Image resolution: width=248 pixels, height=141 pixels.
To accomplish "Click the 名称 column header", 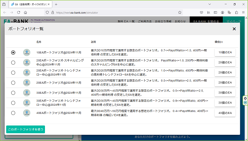I will click(39, 42).
